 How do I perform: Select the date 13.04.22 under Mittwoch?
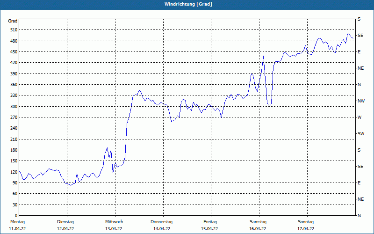(x=114, y=229)
